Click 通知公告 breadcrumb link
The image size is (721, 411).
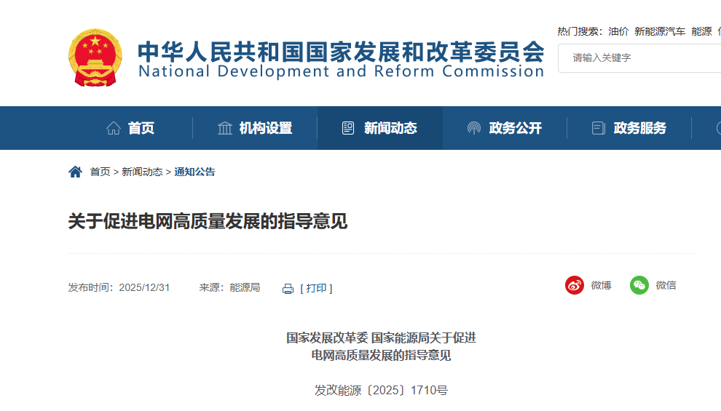pyautogui.click(x=194, y=172)
